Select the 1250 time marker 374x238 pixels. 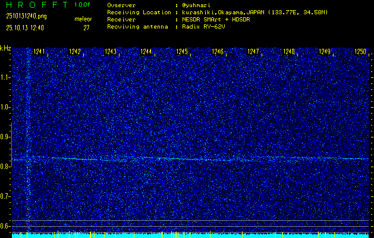pyautogui.click(x=360, y=52)
